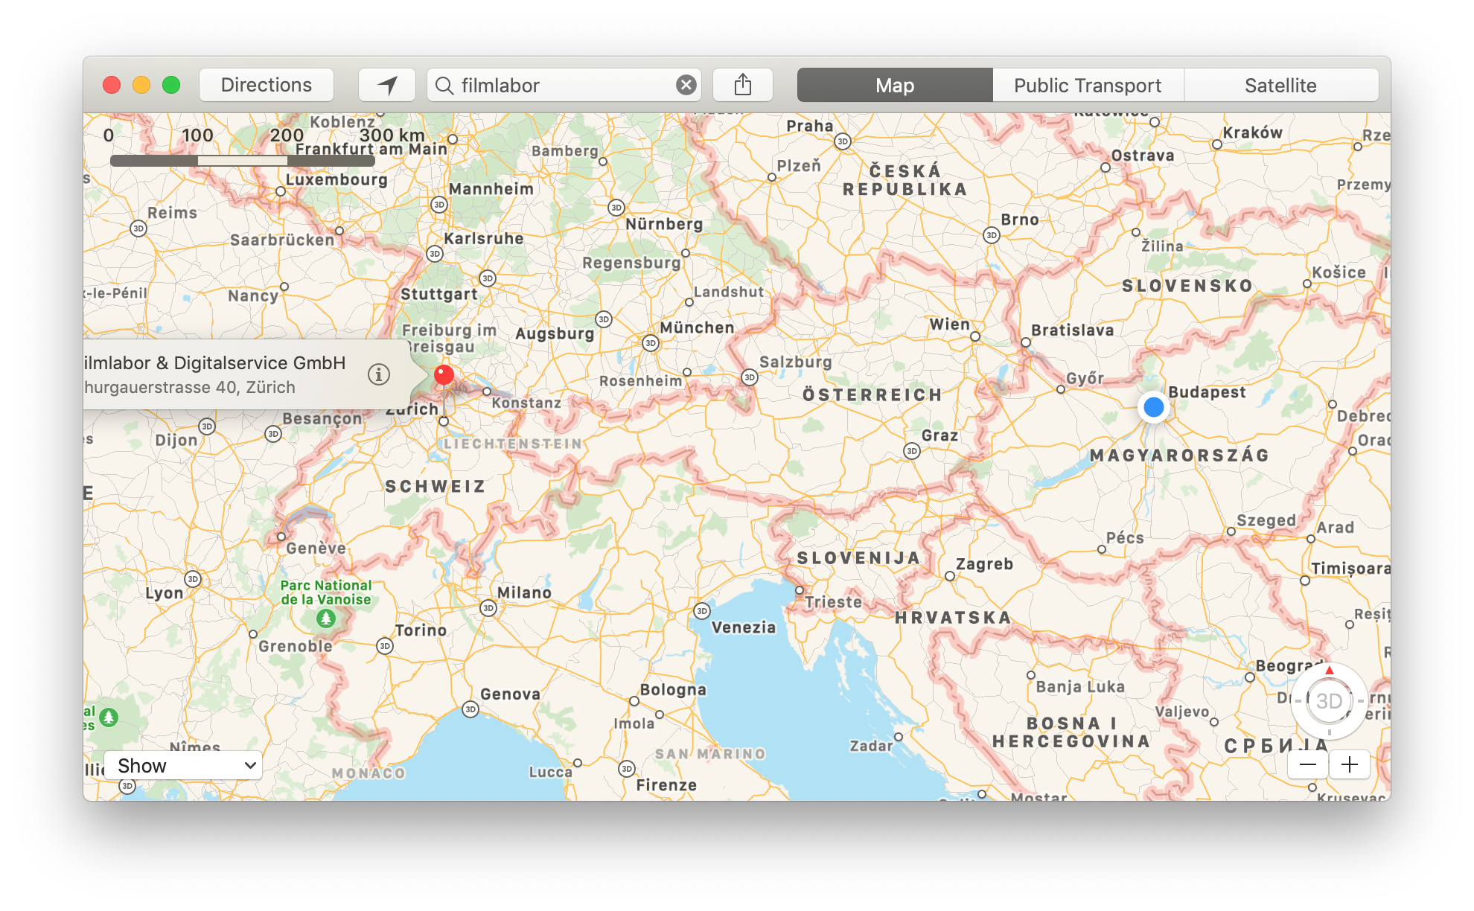
Task: Click the map distance scale bar
Action: (242, 160)
